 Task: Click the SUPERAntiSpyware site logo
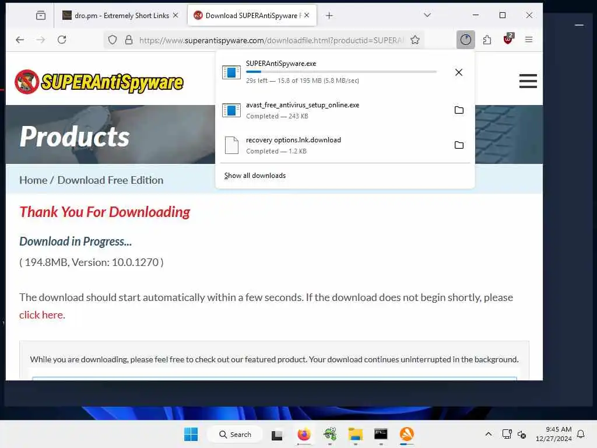pos(99,82)
